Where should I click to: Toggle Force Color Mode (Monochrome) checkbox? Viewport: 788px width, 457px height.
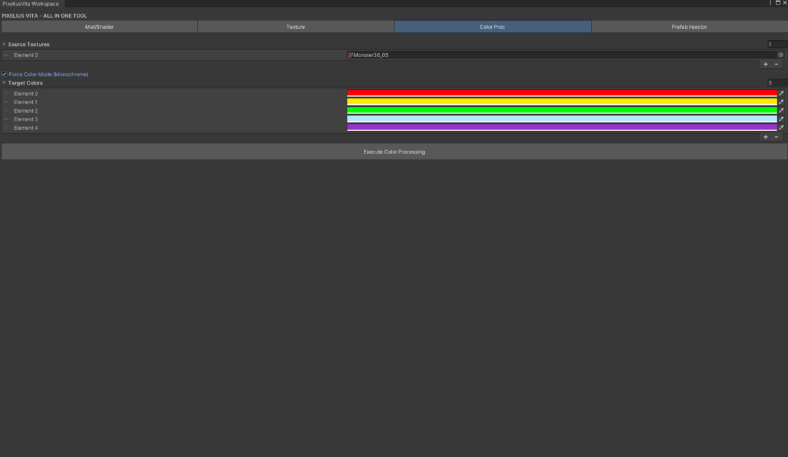point(5,75)
